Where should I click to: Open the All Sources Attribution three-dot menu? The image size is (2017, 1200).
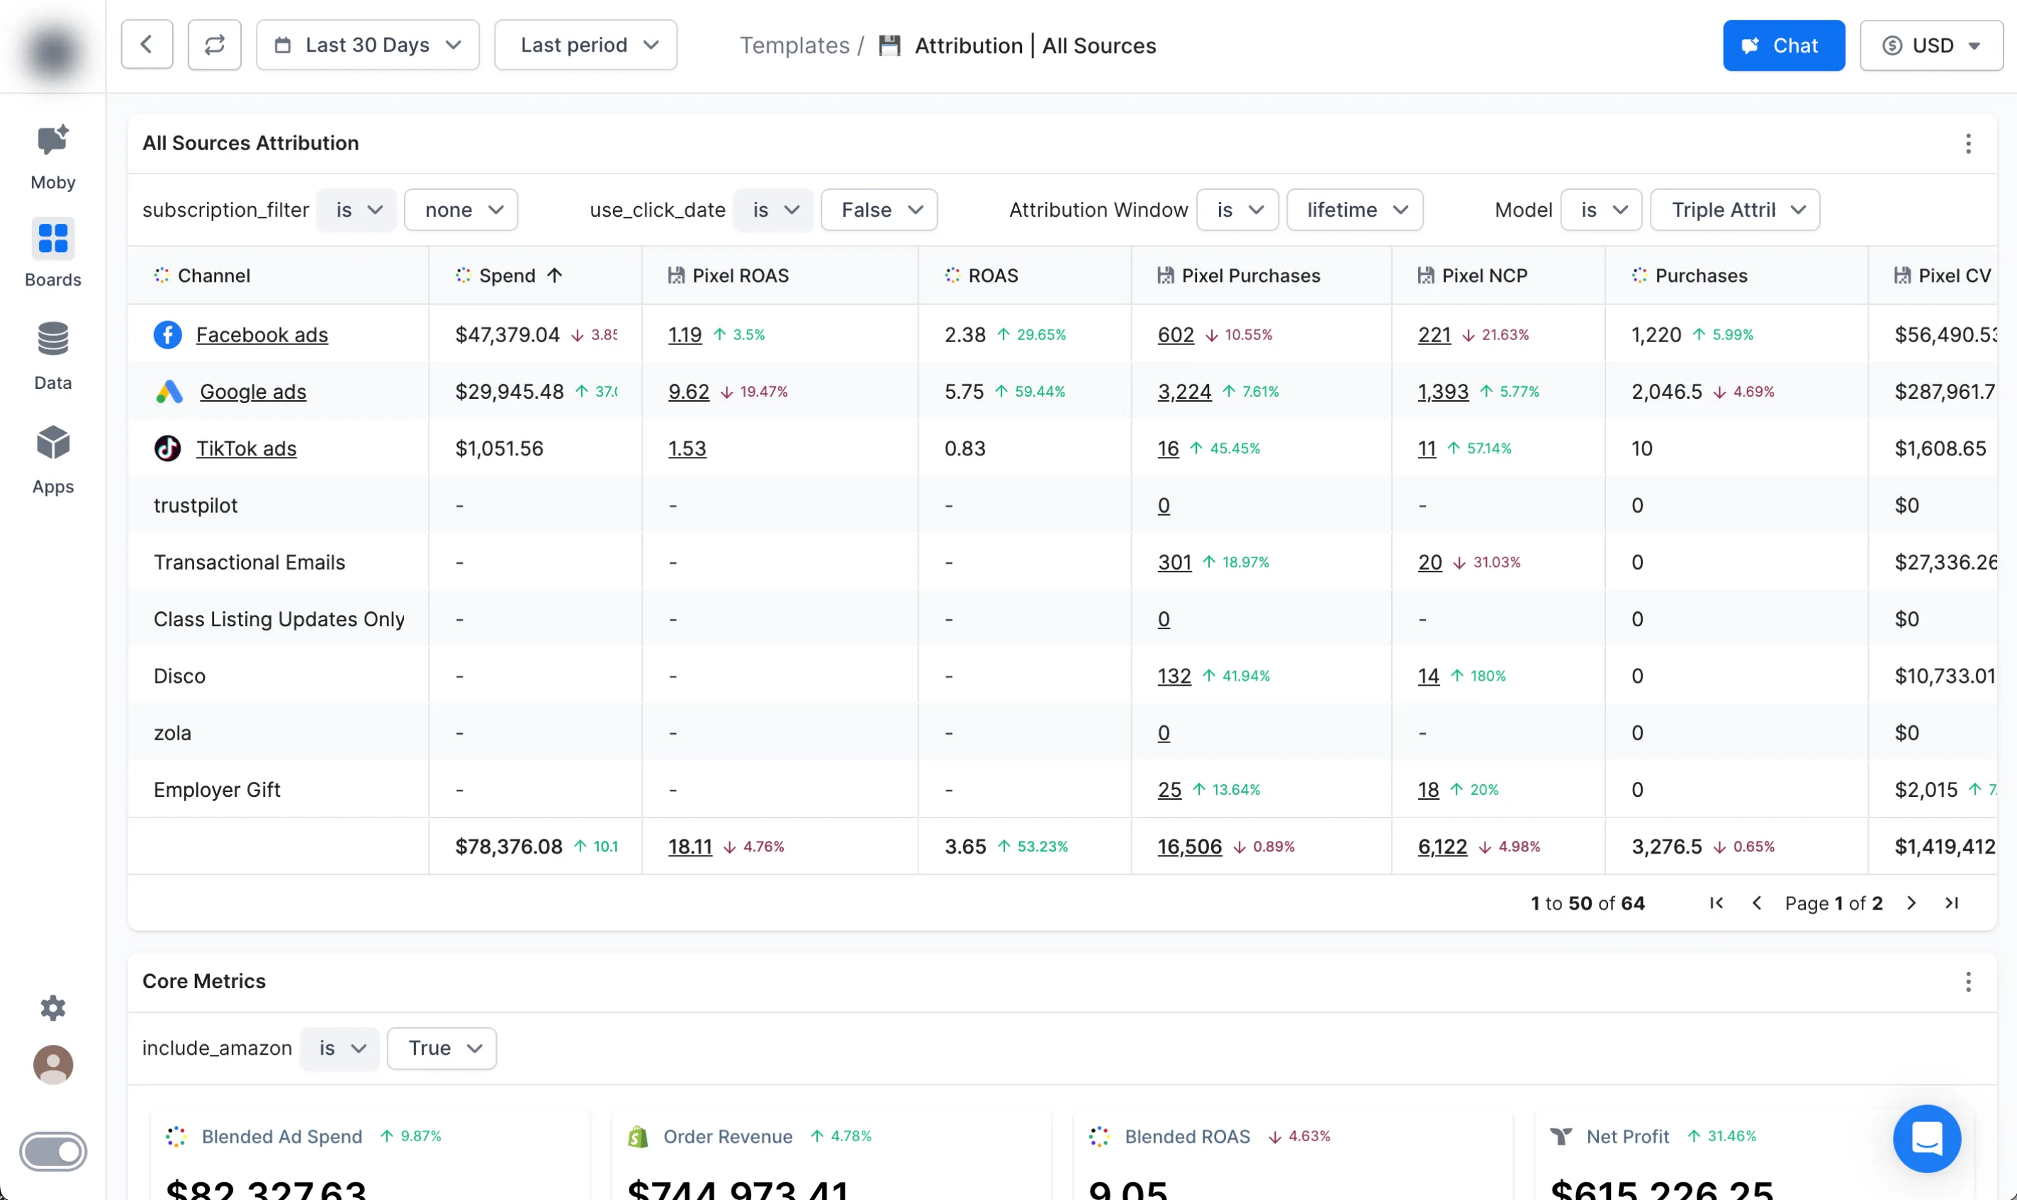pyautogui.click(x=1967, y=144)
